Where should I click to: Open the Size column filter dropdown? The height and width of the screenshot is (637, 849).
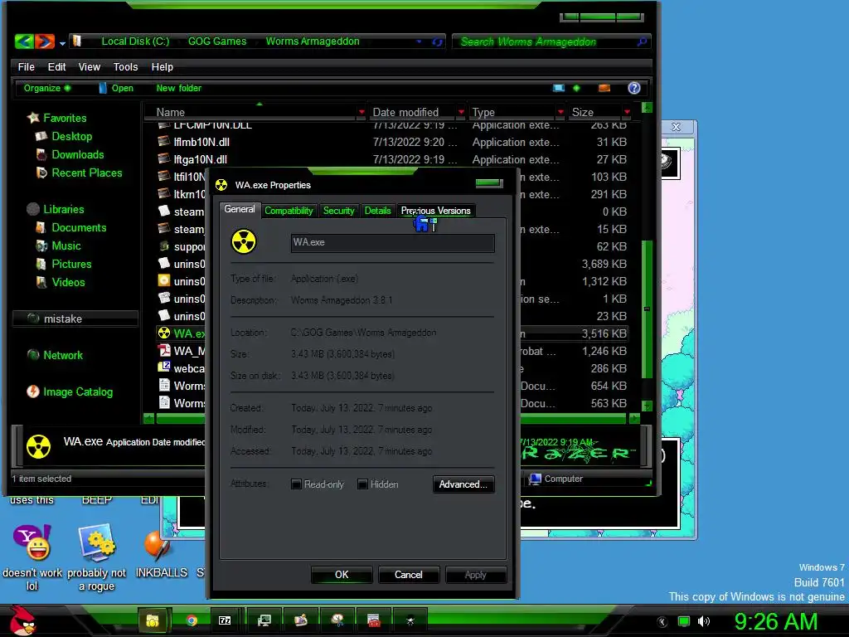pos(627,112)
